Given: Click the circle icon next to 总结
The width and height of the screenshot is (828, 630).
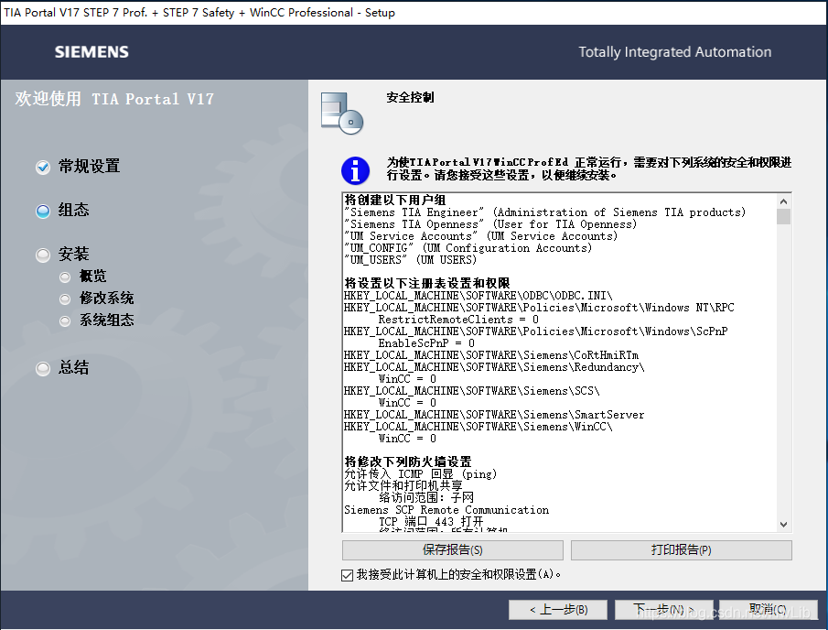Looking at the screenshot, I should point(42,368).
